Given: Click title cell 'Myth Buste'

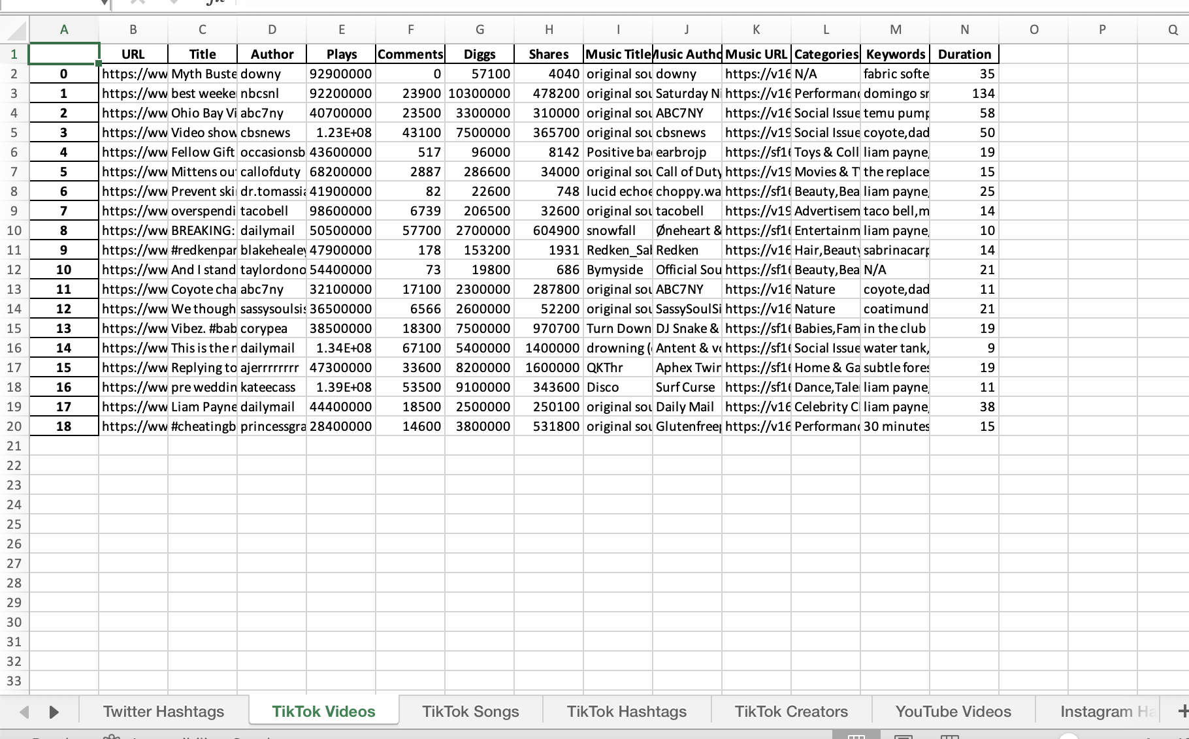Looking at the screenshot, I should 203,74.
